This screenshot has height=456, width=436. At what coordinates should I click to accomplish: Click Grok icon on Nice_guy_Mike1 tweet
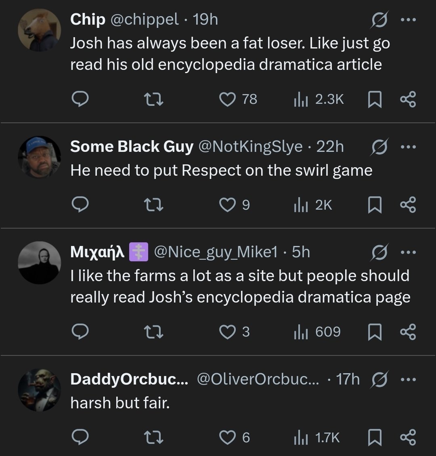[380, 252]
